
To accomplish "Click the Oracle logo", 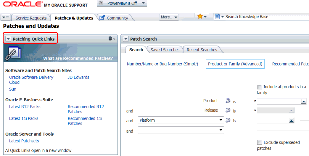I will (x=23, y=4).
